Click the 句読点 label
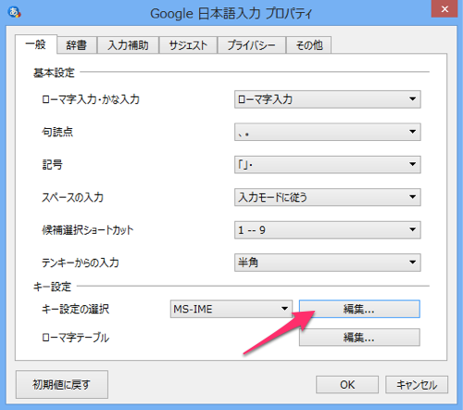 point(57,132)
